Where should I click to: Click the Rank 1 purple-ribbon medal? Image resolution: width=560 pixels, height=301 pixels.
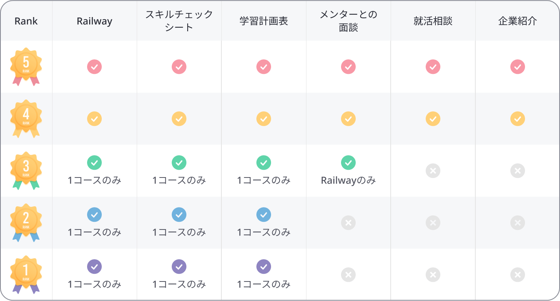coord(26,275)
